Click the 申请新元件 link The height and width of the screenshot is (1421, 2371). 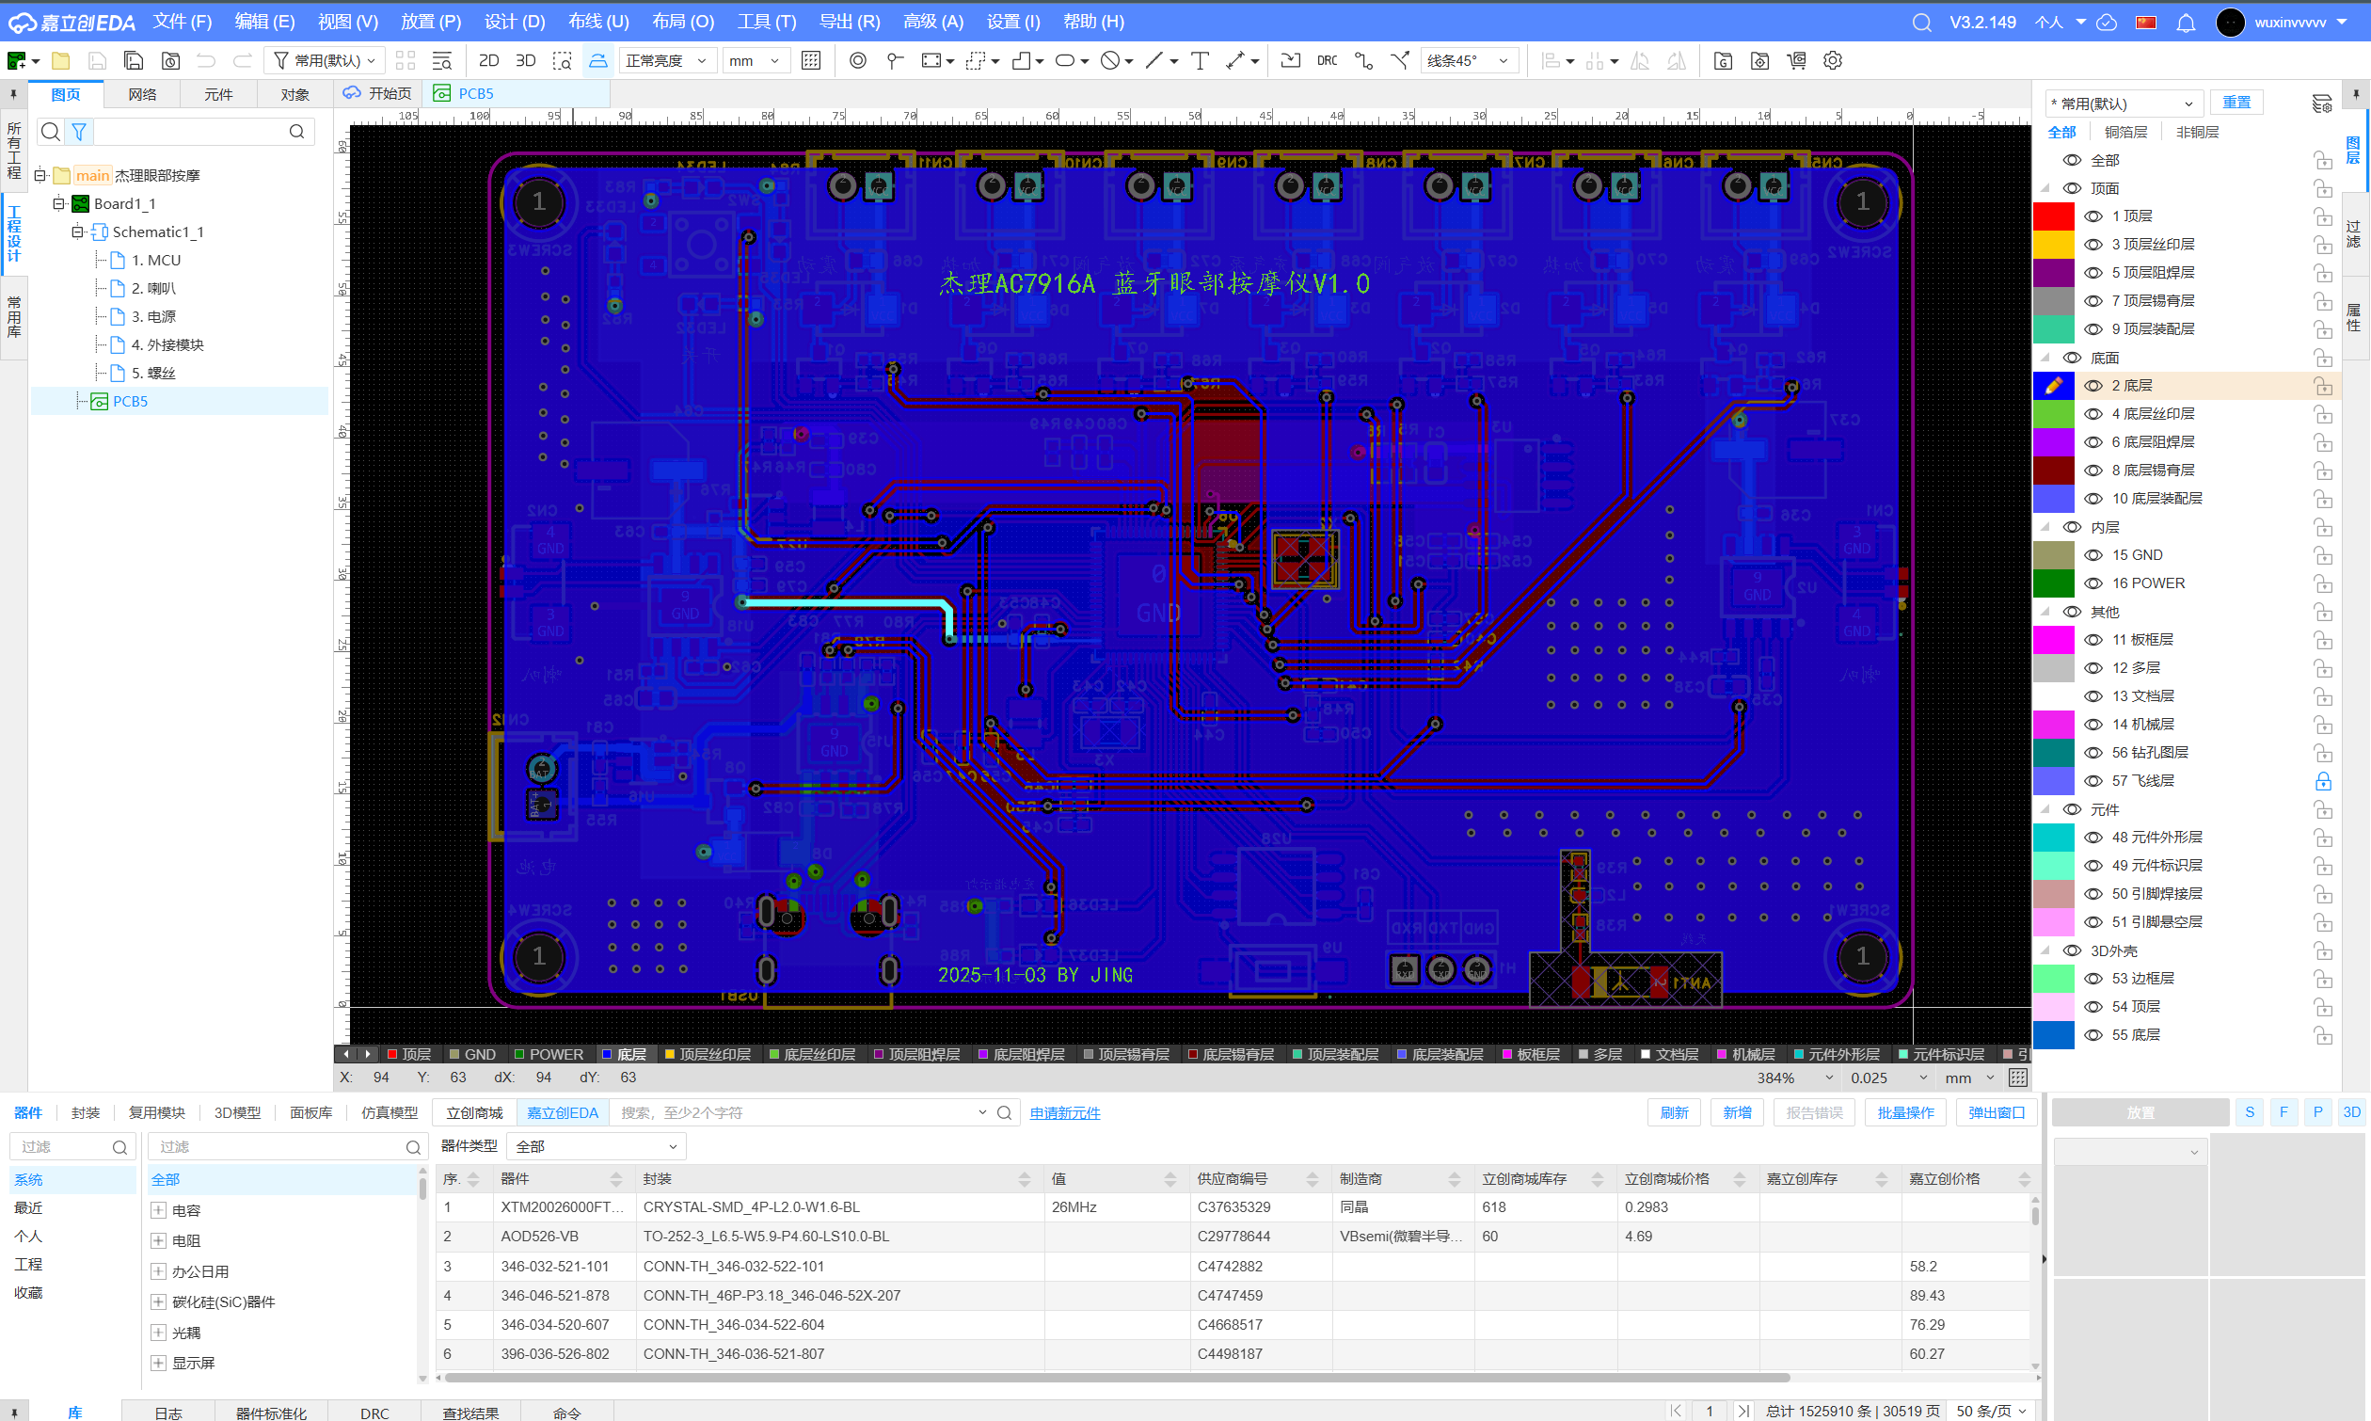[x=1064, y=1112]
